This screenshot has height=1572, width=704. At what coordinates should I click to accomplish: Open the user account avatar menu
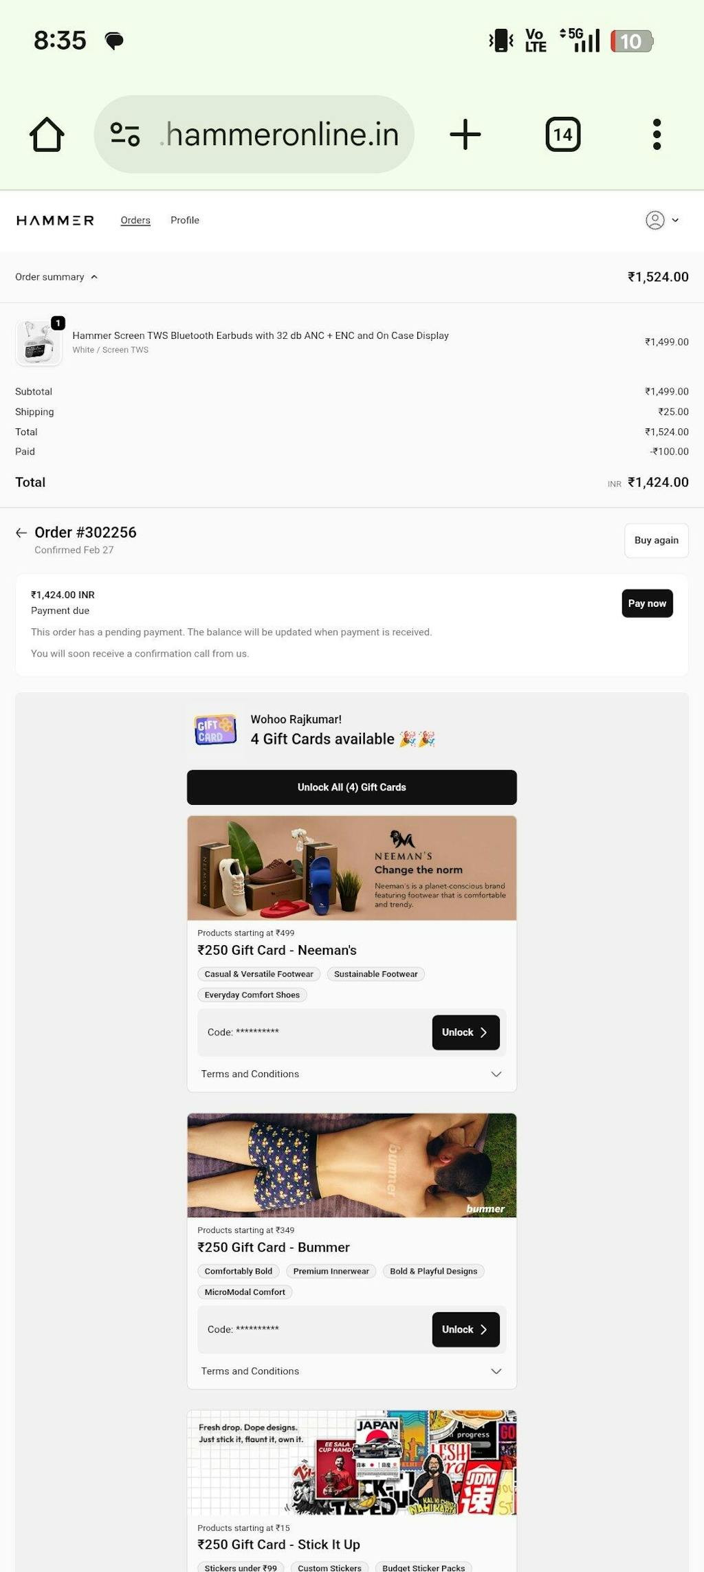pyautogui.click(x=662, y=220)
